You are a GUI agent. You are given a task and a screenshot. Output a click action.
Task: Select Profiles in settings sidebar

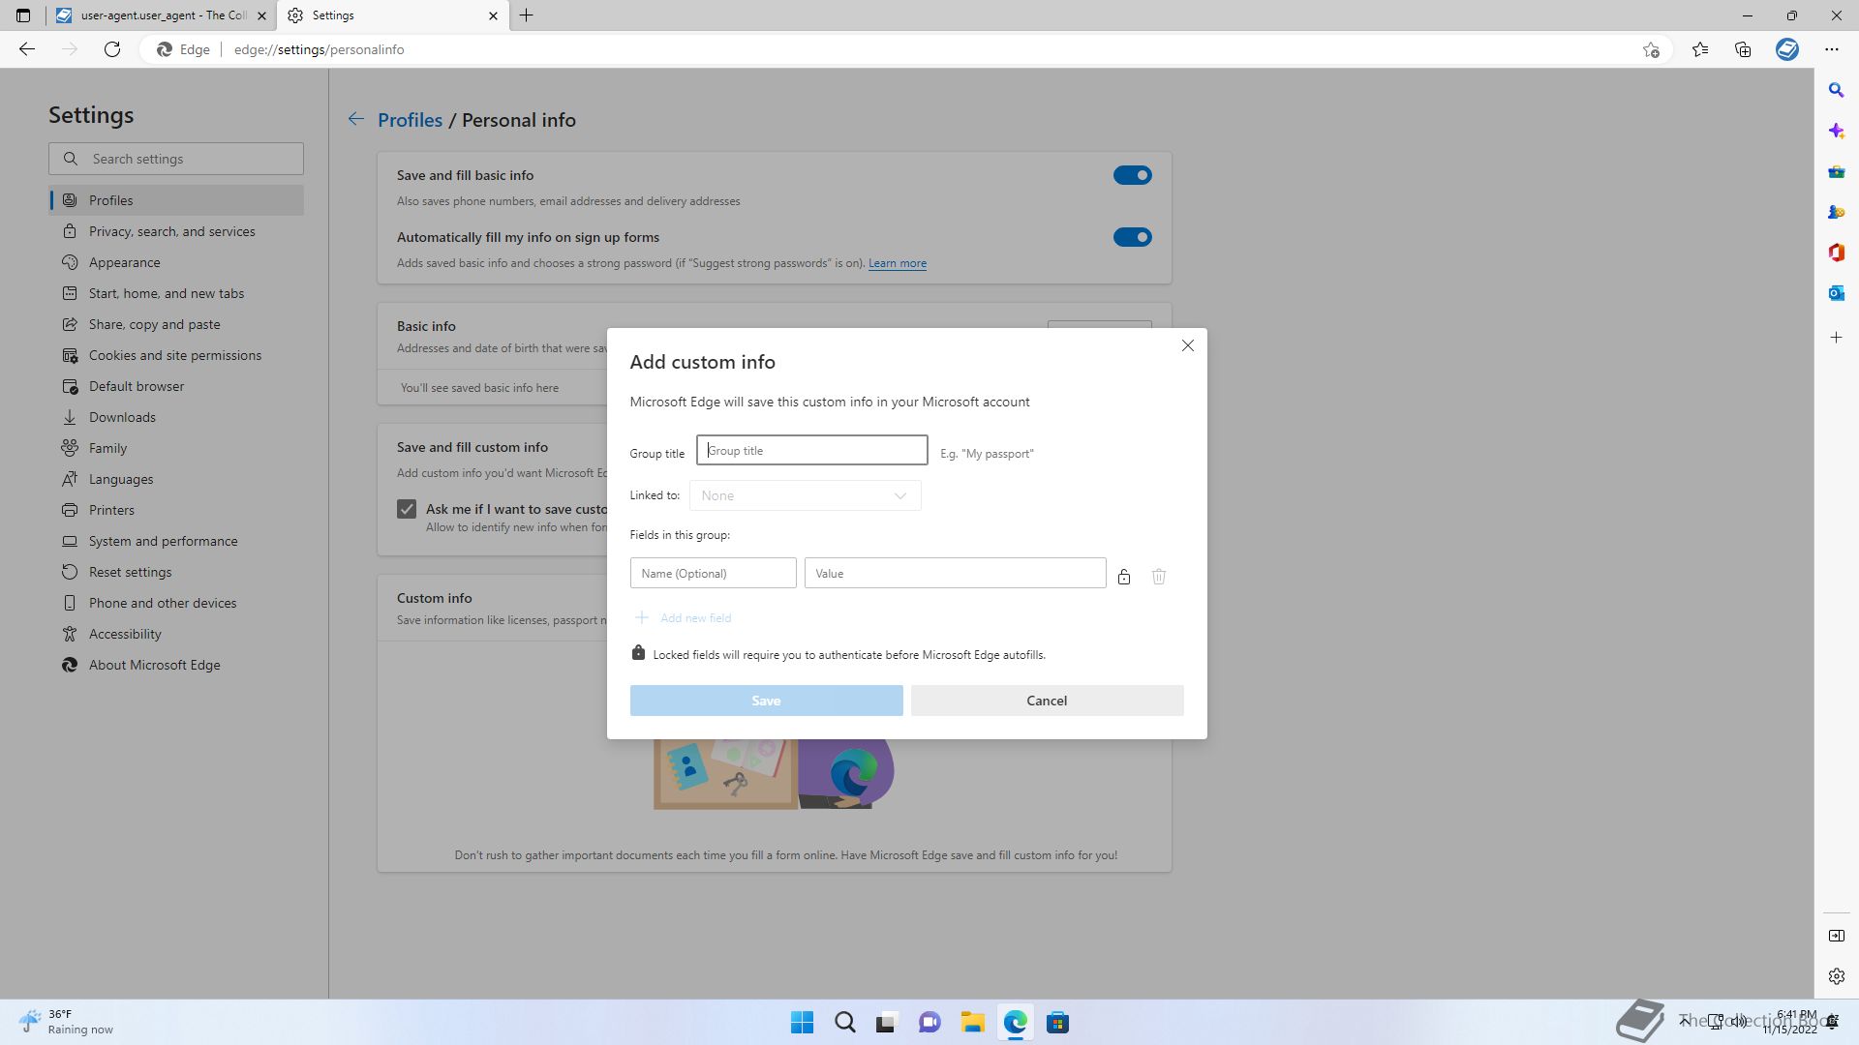point(176,200)
